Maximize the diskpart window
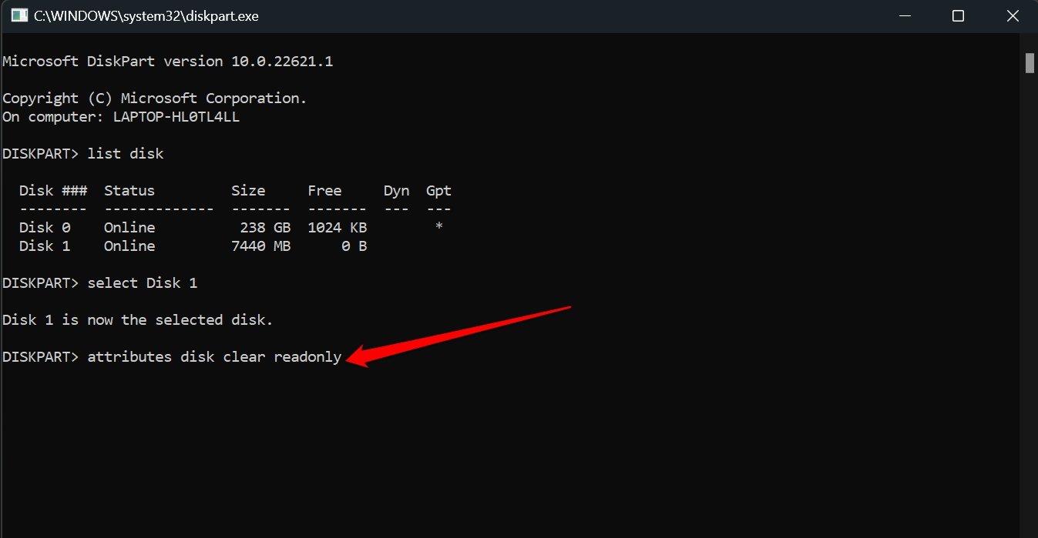The height and width of the screenshot is (538, 1038). pyautogui.click(x=958, y=15)
